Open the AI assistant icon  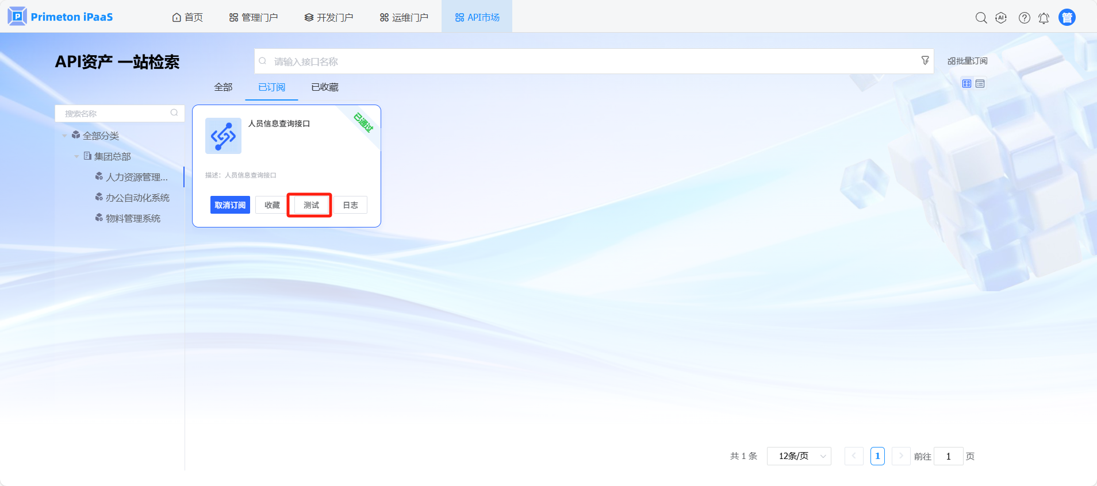[1001, 18]
